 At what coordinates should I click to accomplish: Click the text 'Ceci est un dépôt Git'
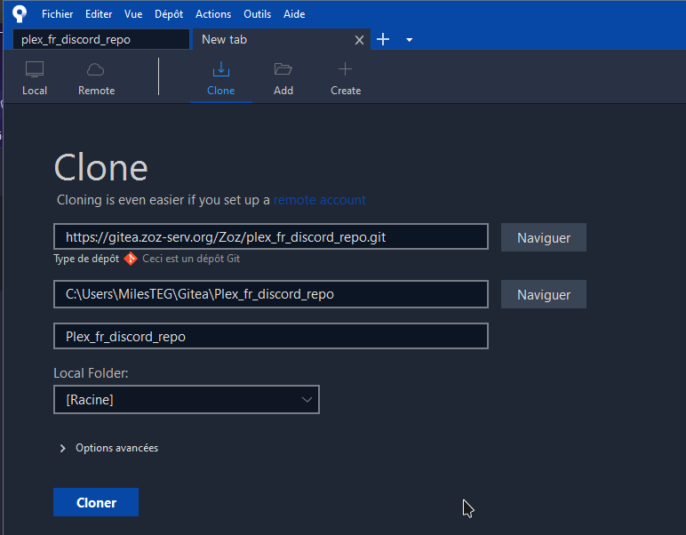[191, 259]
